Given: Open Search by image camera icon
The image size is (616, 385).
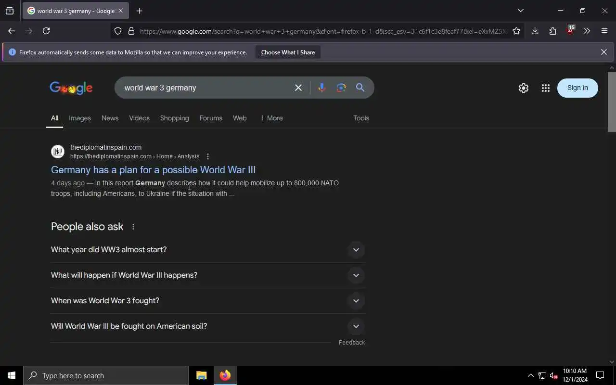Looking at the screenshot, I should tap(341, 88).
